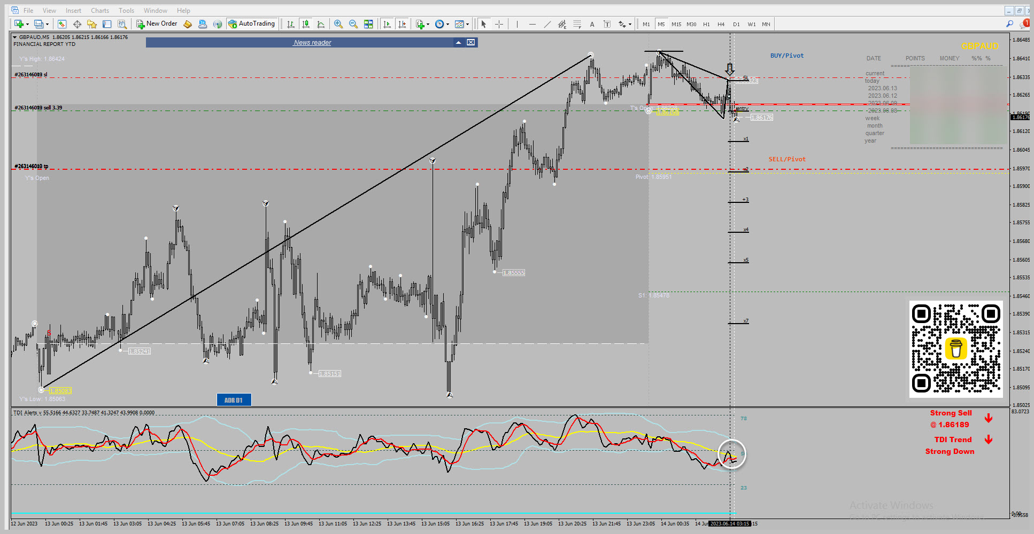1034x534 pixels.
Task: Open the search magnifier icon
Action: tap(1009, 23)
